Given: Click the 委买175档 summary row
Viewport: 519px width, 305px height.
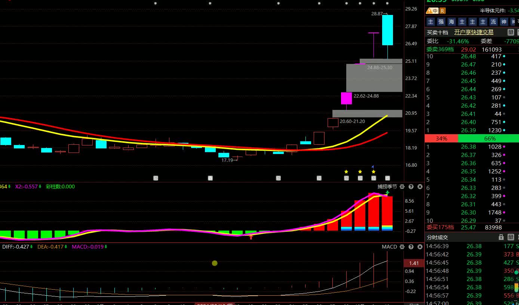Looking at the screenshot, I should click(472, 227).
